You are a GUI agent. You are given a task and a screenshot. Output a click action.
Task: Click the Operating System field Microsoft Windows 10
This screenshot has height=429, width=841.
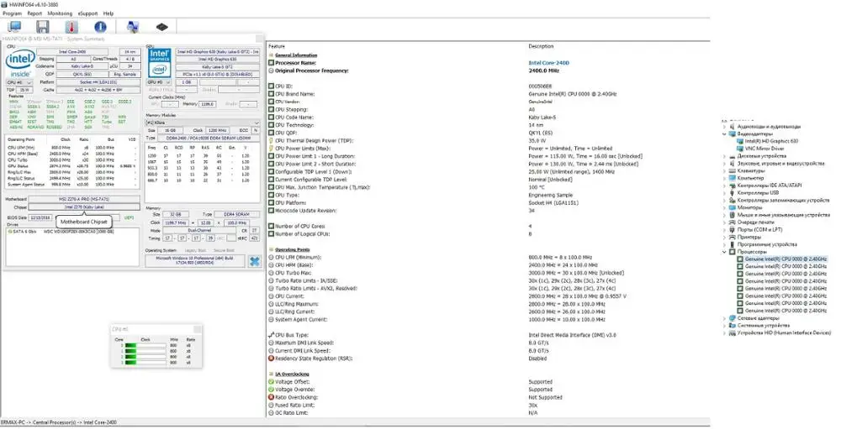(x=195, y=261)
